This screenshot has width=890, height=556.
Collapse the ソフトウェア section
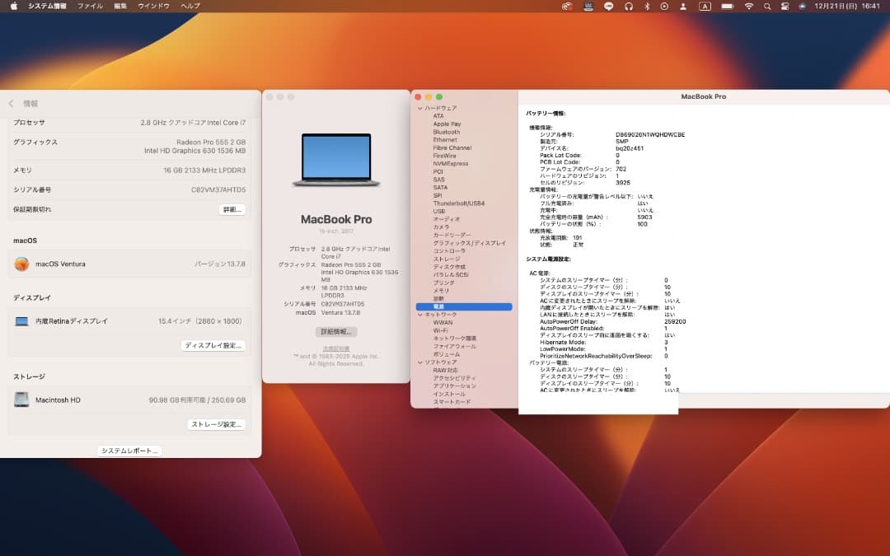coord(419,360)
